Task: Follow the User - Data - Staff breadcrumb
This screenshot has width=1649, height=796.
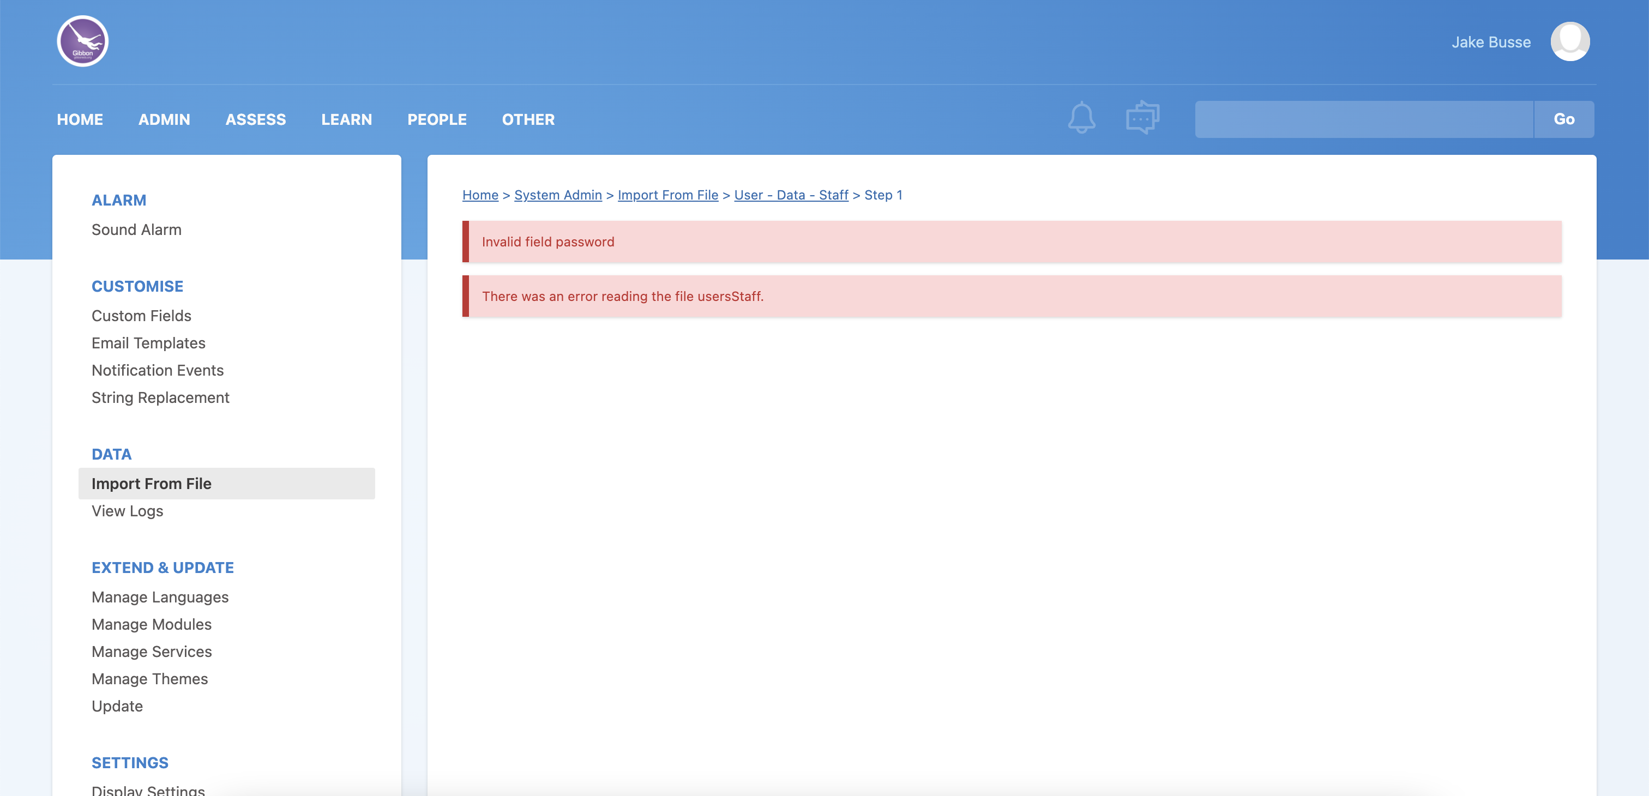Action: coord(791,195)
